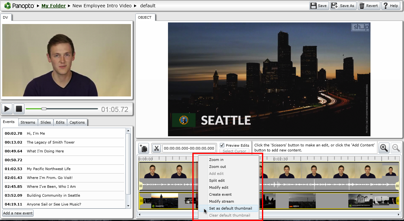Switch to the Events tab
The height and width of the screenshot is (221, 404).
point(9,122)
